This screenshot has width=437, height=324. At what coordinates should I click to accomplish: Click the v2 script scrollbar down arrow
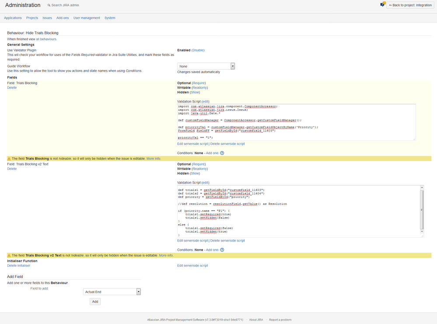tap(422, 231)
